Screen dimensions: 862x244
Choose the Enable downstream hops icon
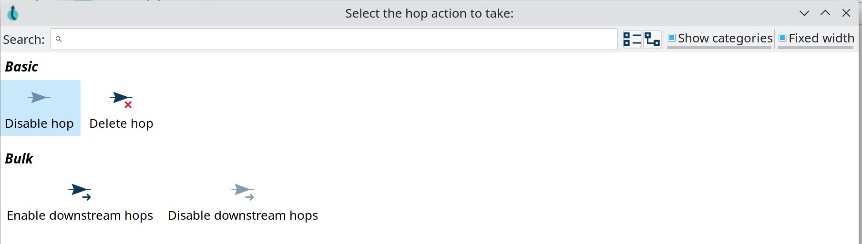click(80, 192)
